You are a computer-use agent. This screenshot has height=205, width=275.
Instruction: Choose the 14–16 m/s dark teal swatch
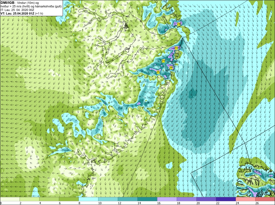pyautogui.click(x=147, y=199)
